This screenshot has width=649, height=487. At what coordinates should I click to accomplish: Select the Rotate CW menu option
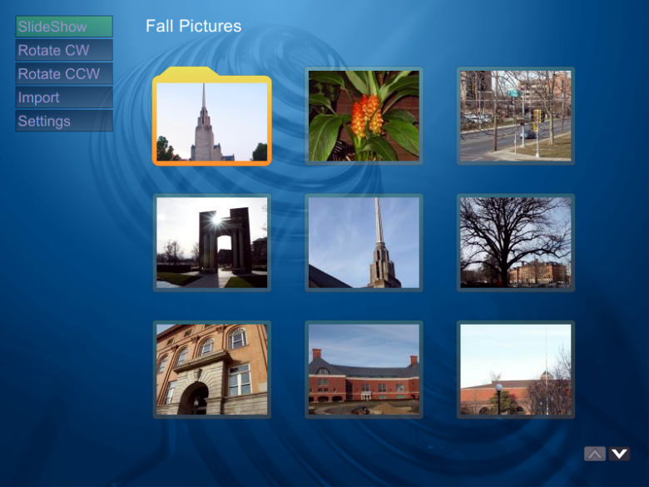point(64,50)
